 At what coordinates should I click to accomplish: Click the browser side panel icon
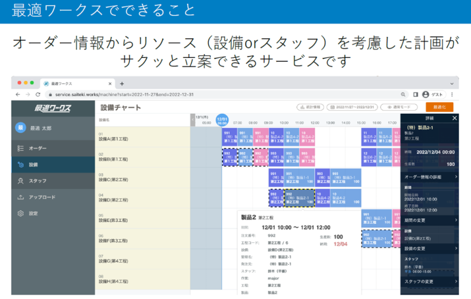click(416, 95)
